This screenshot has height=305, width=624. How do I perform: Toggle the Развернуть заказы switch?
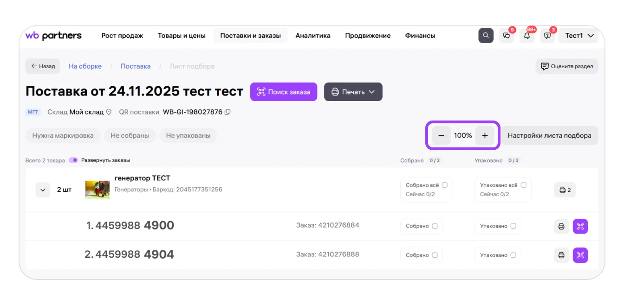[73, 160]
